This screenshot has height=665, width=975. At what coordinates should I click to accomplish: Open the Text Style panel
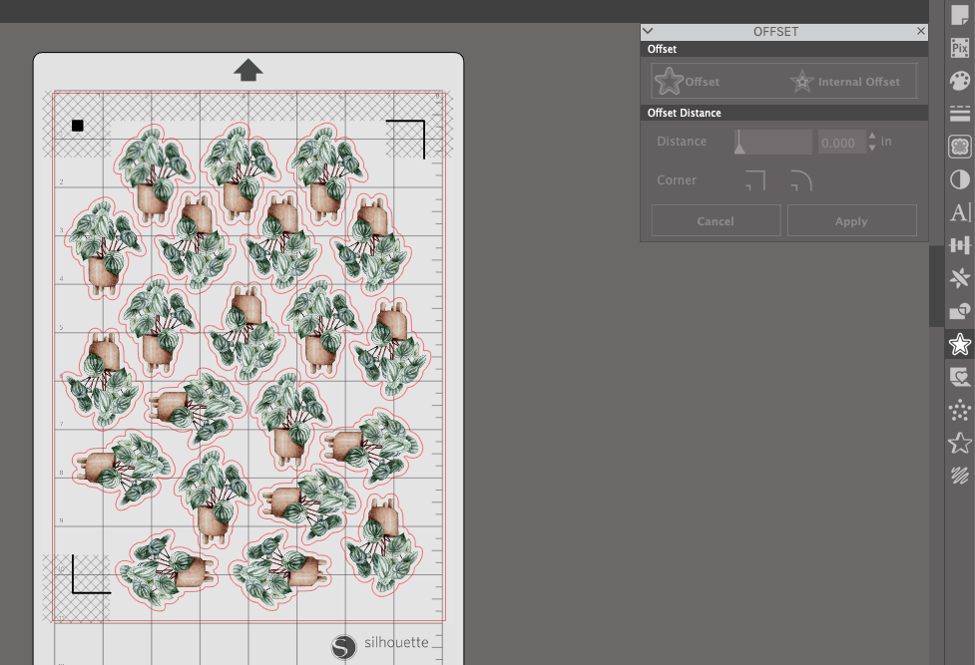[959, 211]
